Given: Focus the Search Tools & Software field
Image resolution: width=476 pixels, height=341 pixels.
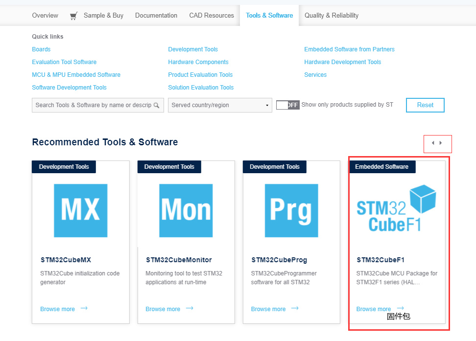Looking at the screenshot, I should pos(98,105).
